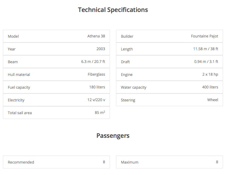Click the Length 11.58 m / 38 ft value
The height and width of the screenshot is (175, 227).
[x=205, y=49]
